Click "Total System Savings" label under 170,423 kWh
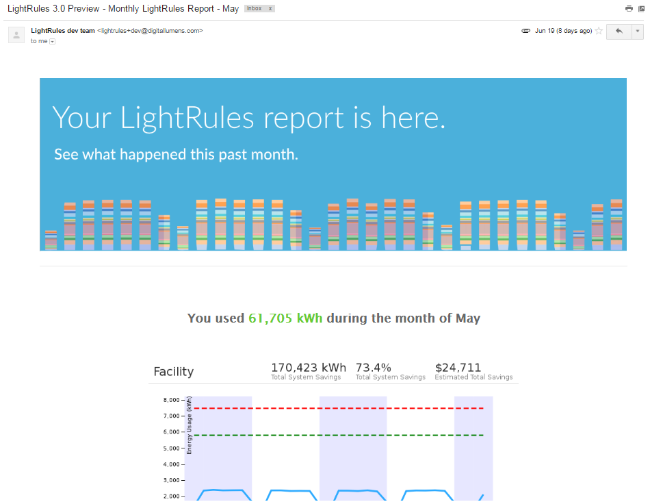 (x=306, y=377)
